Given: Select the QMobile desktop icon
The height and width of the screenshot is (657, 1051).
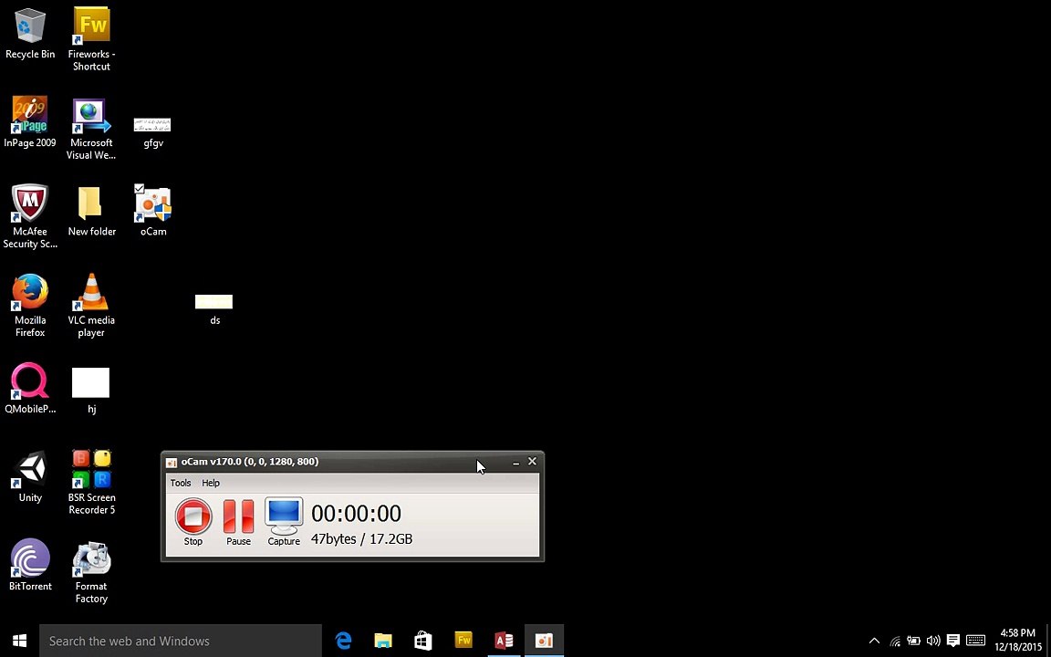Looking at the screenshot, I should [x=30, y=389].
